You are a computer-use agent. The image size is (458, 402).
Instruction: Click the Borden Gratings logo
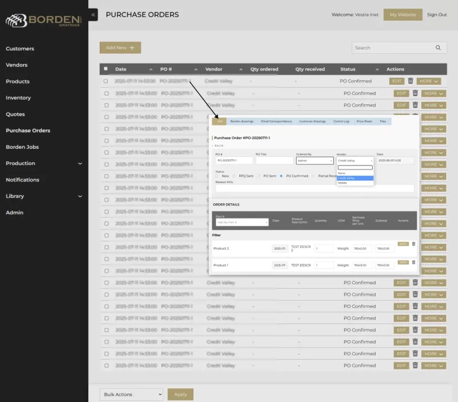44,21
